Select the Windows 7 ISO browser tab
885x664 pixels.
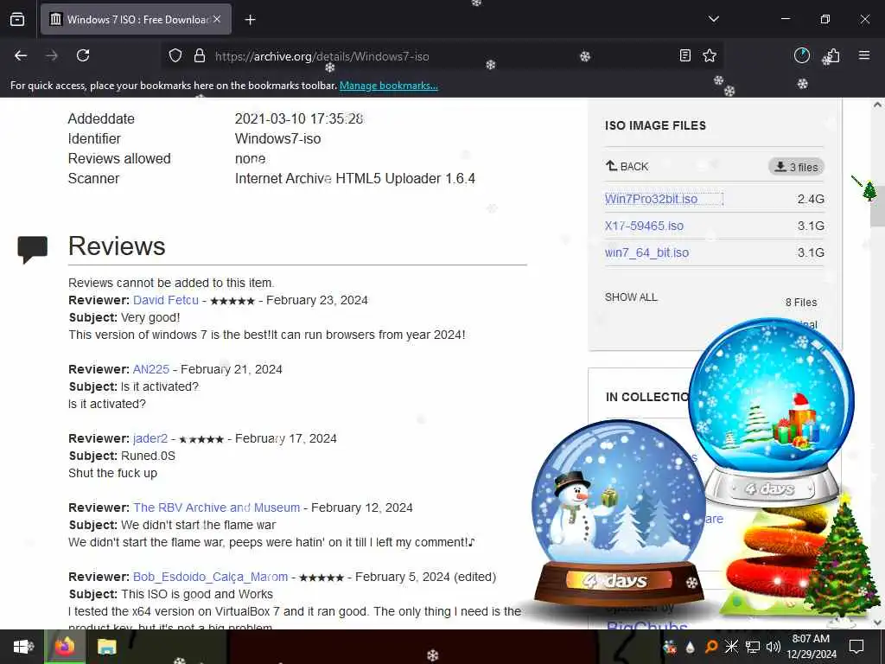tap(136, 19)
